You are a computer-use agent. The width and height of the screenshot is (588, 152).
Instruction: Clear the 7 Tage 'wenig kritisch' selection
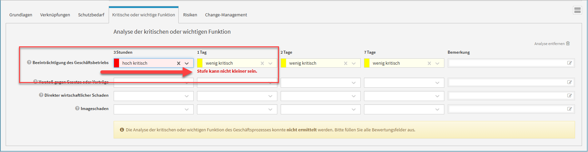click(x=429, y=63)
